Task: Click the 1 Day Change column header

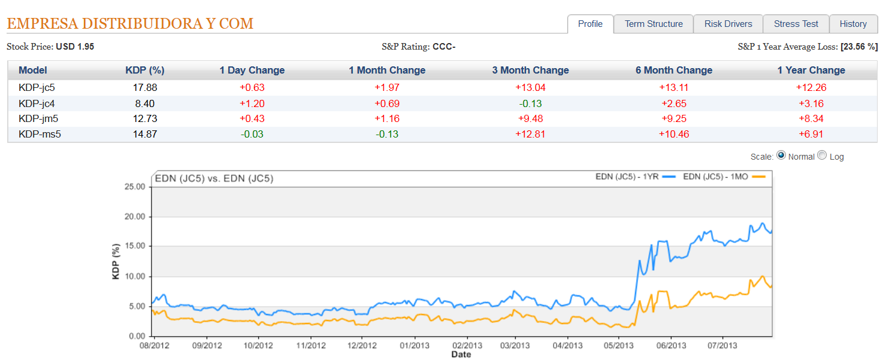Action: coord(252,70)
